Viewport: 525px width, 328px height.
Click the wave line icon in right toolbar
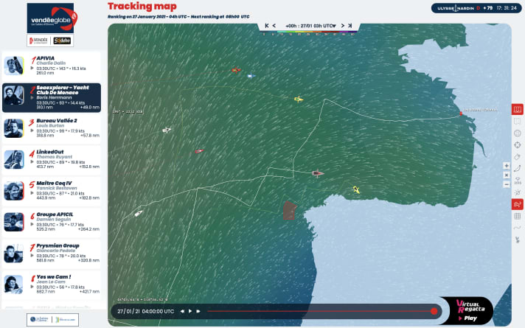click(518, 228)
